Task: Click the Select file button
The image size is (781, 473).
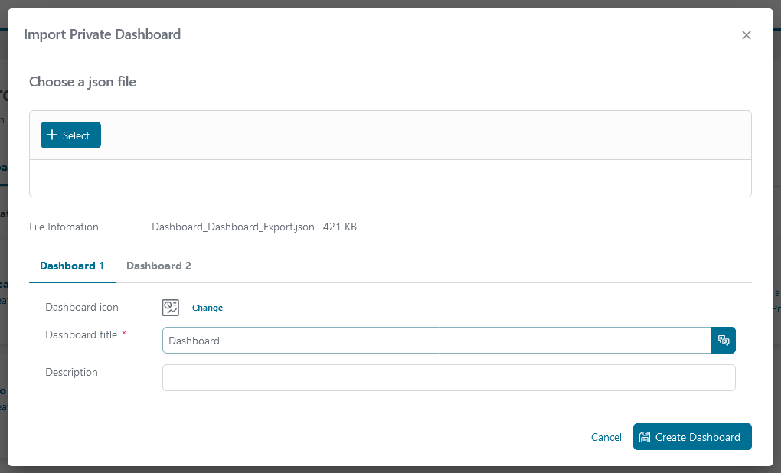Action: (70, 135)
